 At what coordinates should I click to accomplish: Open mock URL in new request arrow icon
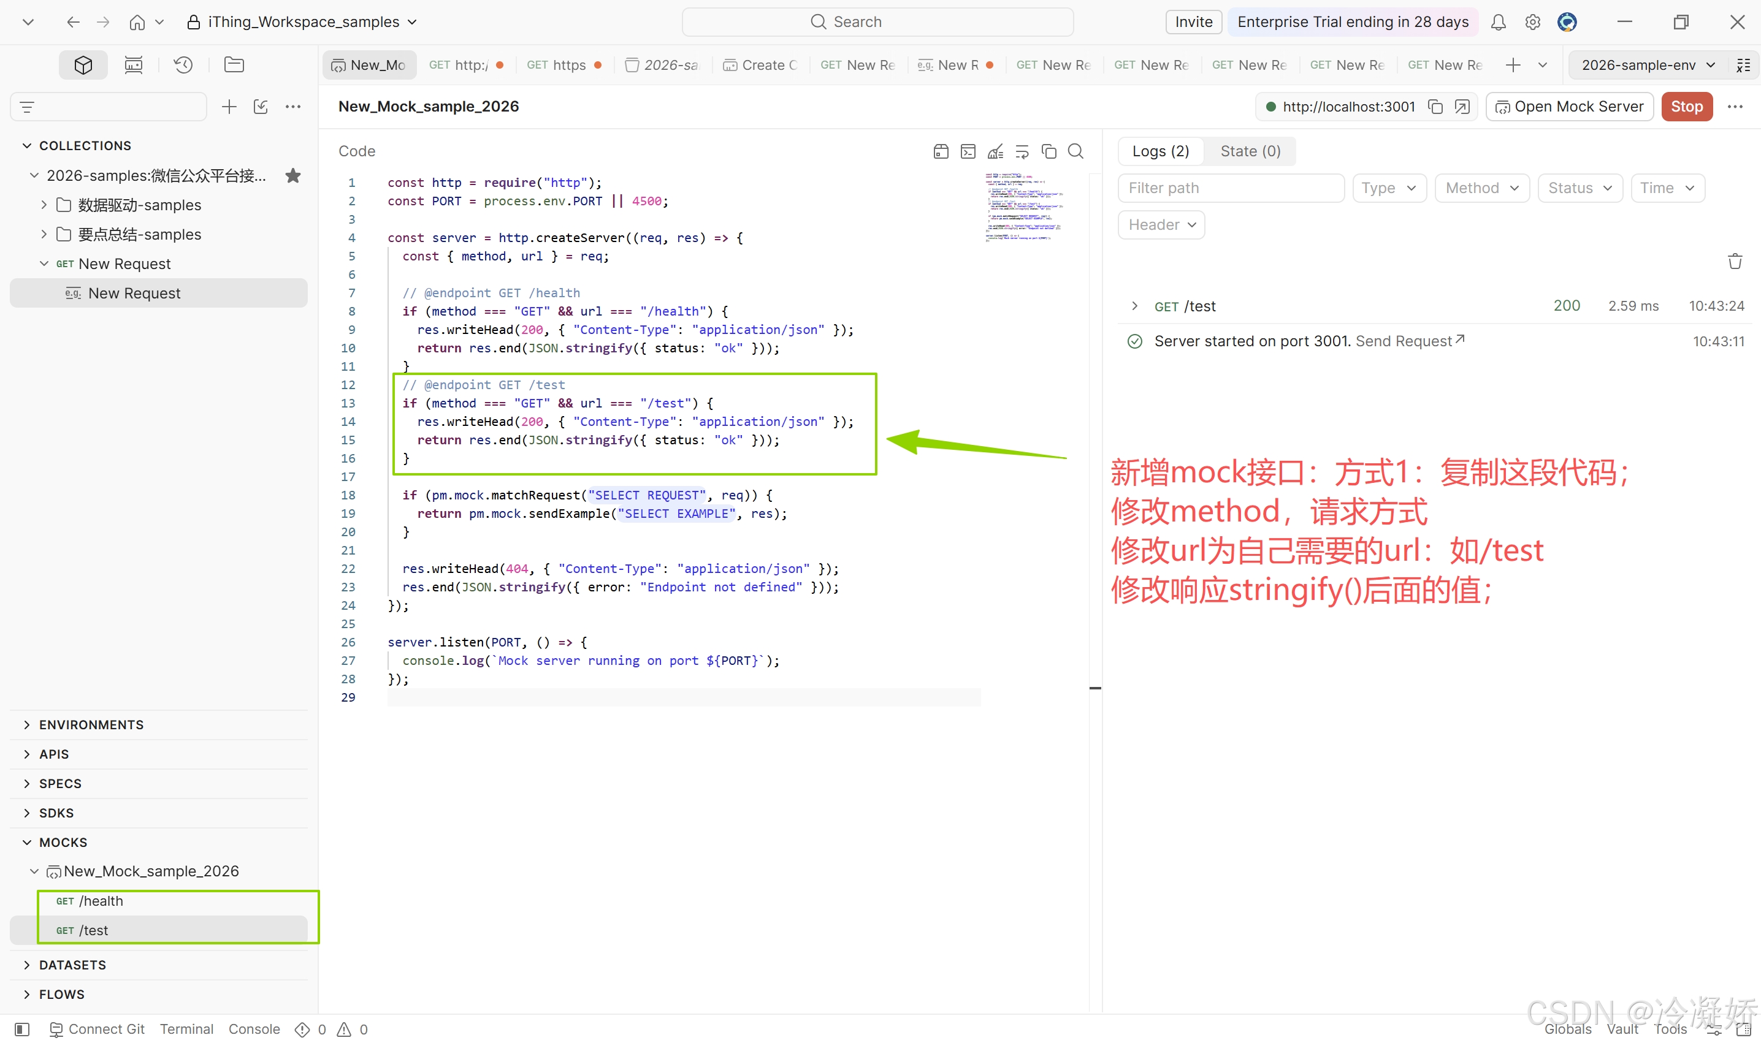(1462, 107)
